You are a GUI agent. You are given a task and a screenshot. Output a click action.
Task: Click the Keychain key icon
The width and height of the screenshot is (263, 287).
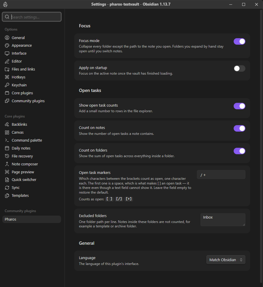(x=7, y=85)
